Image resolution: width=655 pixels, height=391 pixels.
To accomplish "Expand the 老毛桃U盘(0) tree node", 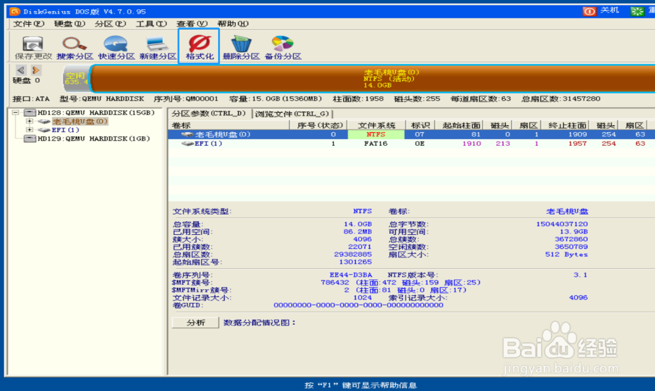I will pos(29,122).
